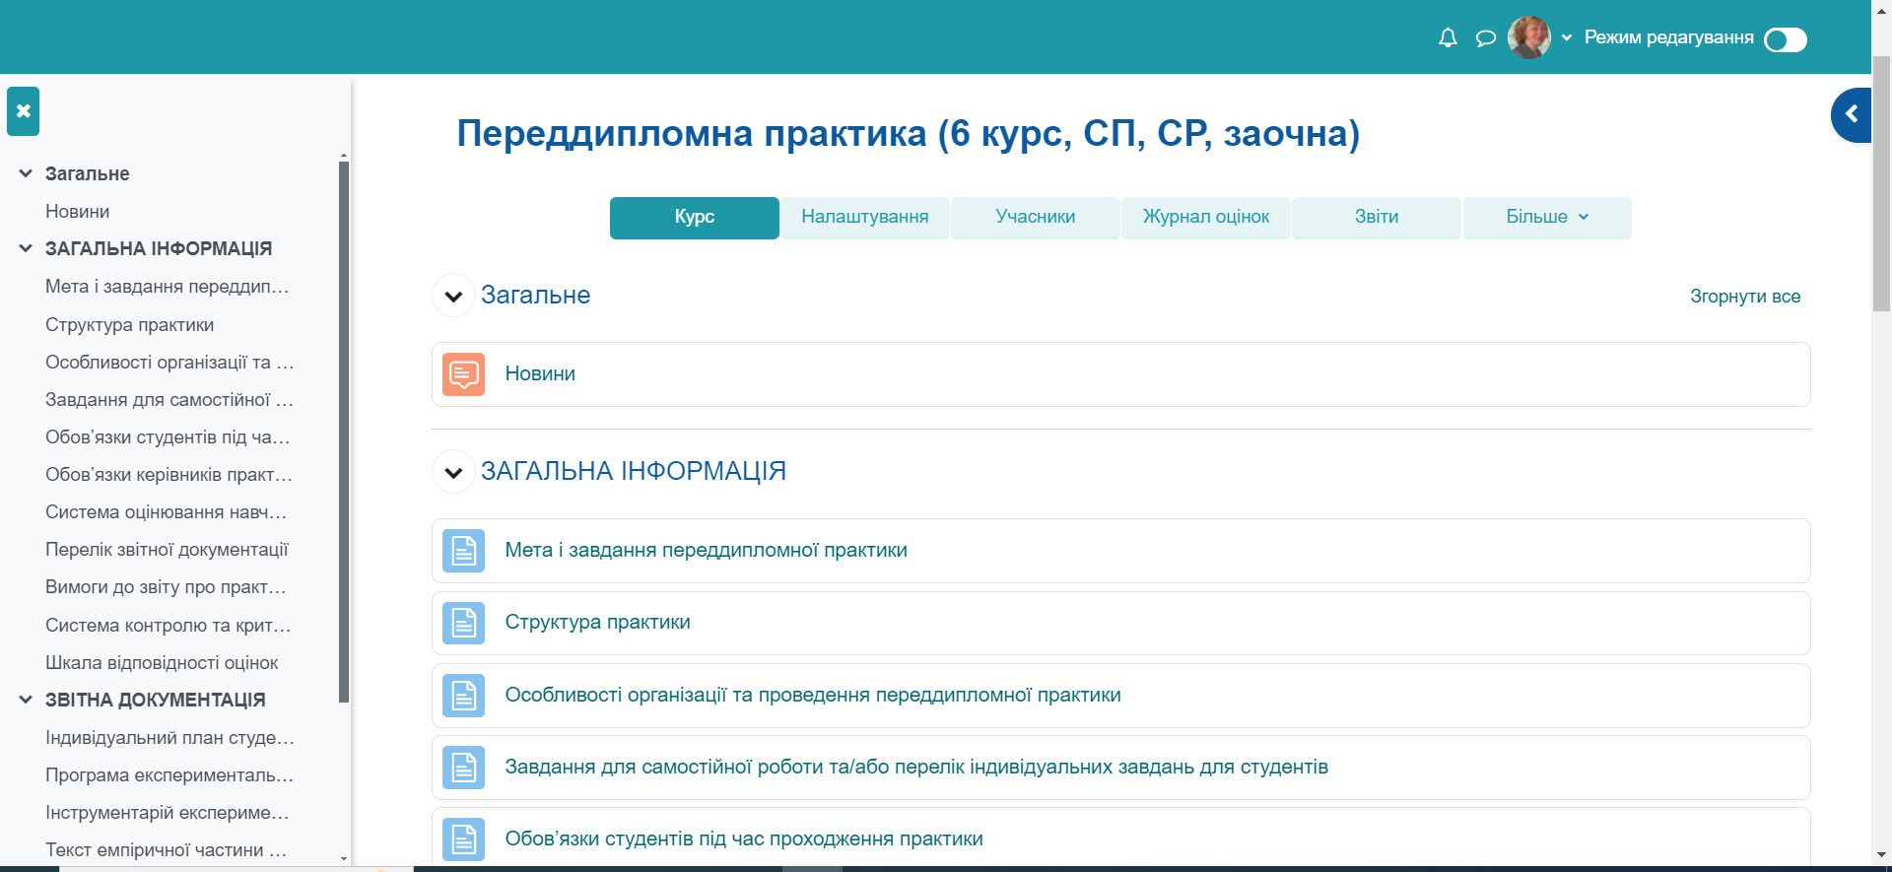The width and height of the screenshot is (1892, 872).
Task: Toggle the Режим редагування switch
Action: (x=1786, y=39)
